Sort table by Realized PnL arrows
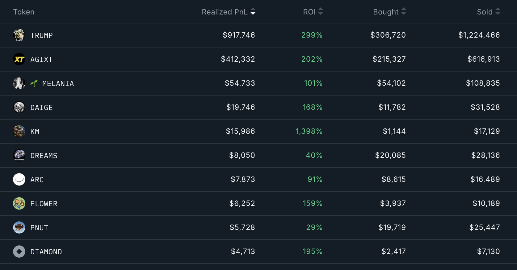 pyautogui.click(x=253, y=12)
